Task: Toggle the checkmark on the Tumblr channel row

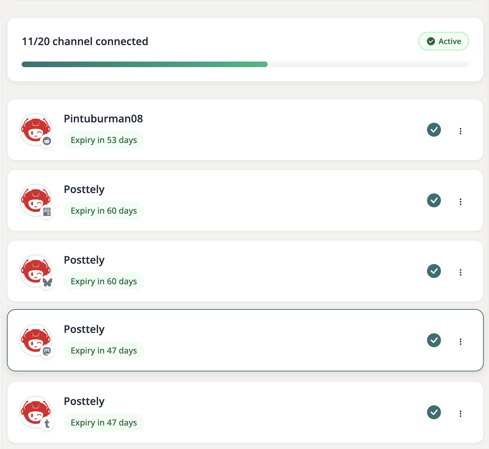Action: [434, 412]
